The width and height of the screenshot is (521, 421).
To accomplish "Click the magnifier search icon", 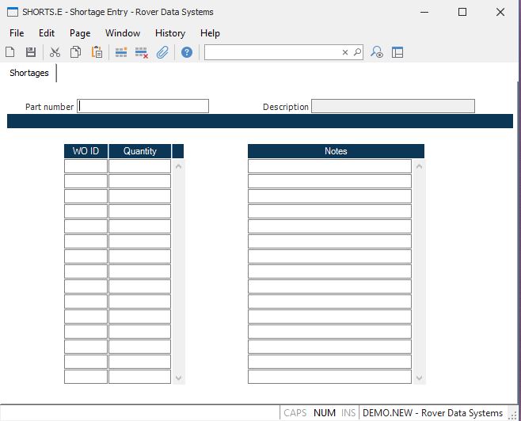I will 357,52.
